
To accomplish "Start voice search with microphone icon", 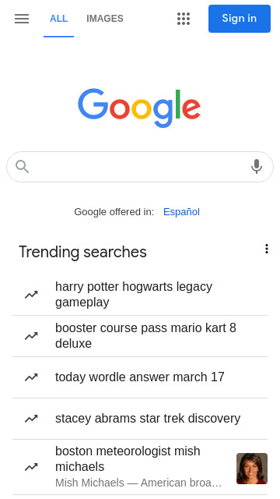I will pyautogui.click(x=257, y=166).
